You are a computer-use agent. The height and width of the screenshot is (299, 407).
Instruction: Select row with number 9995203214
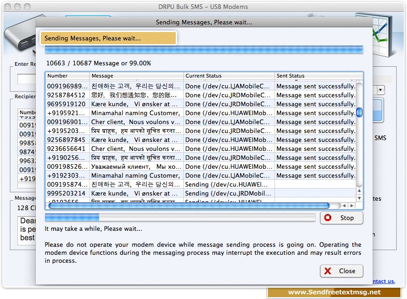(x=200, y=193)
